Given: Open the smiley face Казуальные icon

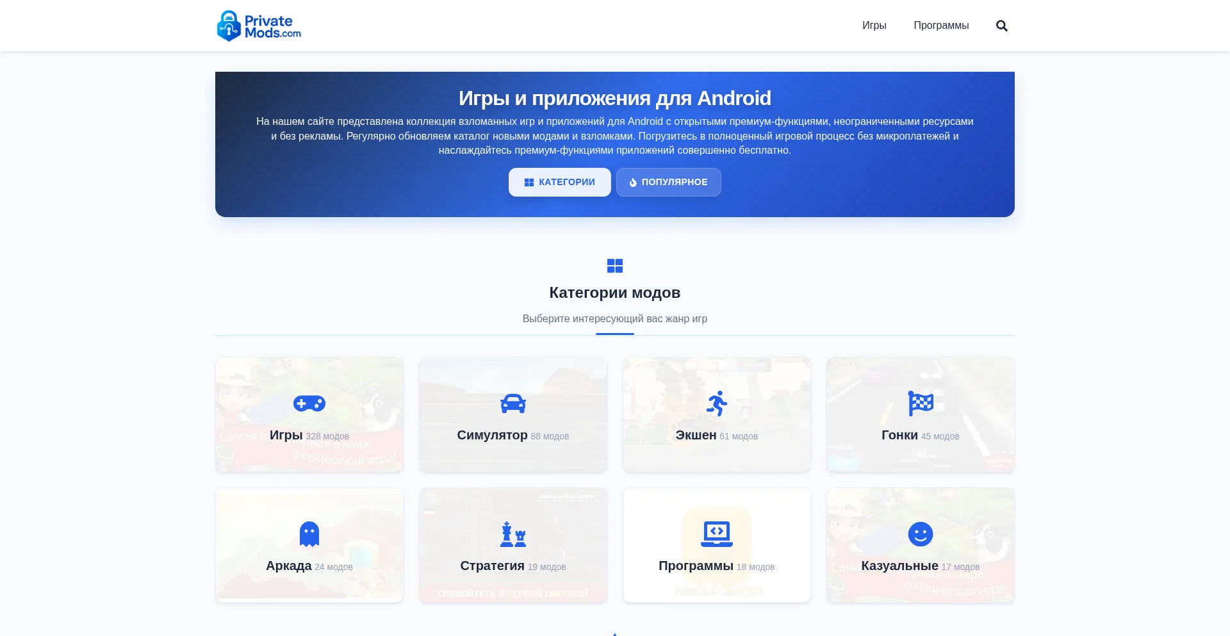Looking at the screenshot, I should click(921, 534).
